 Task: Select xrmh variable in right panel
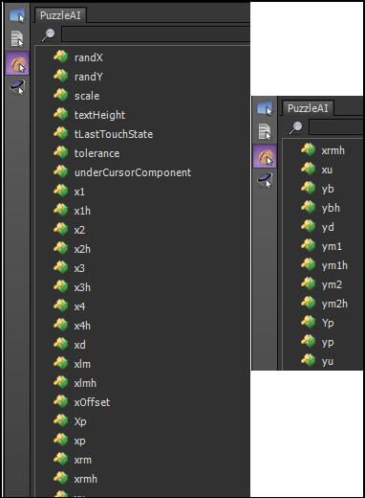click(x=333, y=150)
